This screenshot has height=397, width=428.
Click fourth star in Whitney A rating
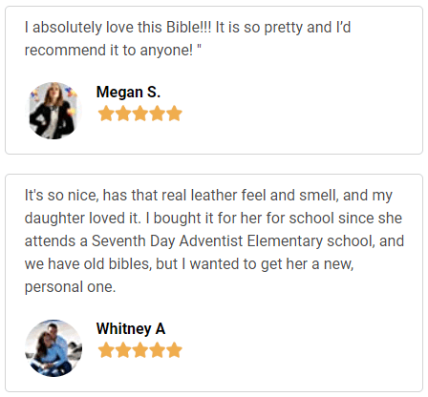pos(157,350)
